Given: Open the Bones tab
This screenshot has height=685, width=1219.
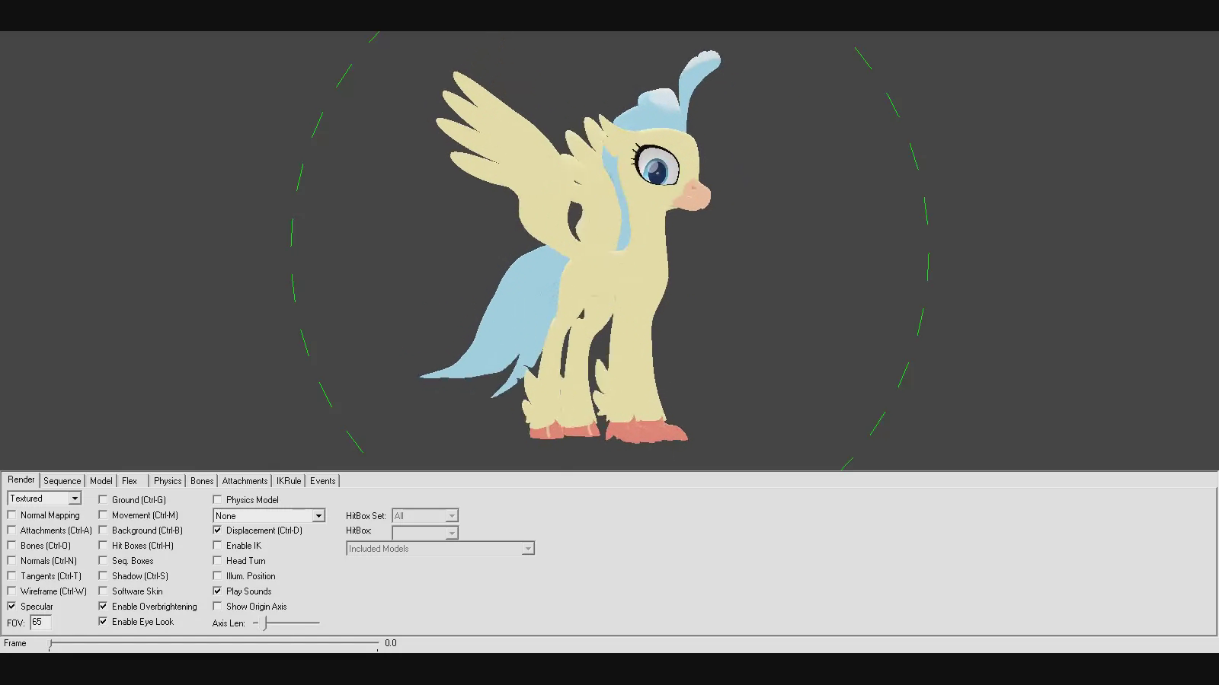Looking at the screenshot, I should (x=202, y=481).
